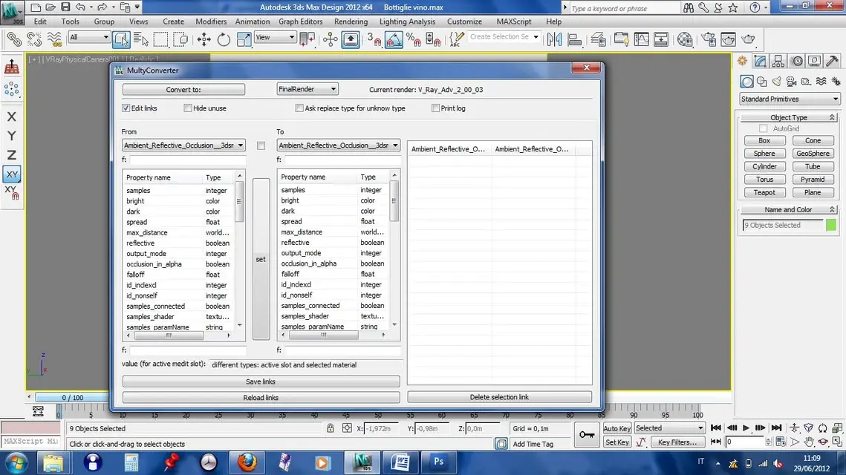Screen dimensions: 846x475
Task: Open the Material Editor icon
Action: [685, 39]
